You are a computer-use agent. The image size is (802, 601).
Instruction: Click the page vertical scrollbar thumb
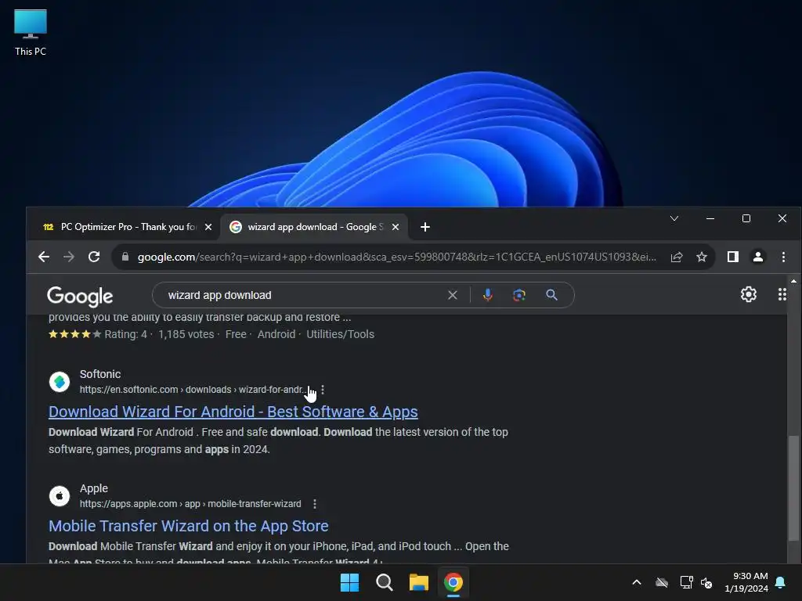coord(793,488)
